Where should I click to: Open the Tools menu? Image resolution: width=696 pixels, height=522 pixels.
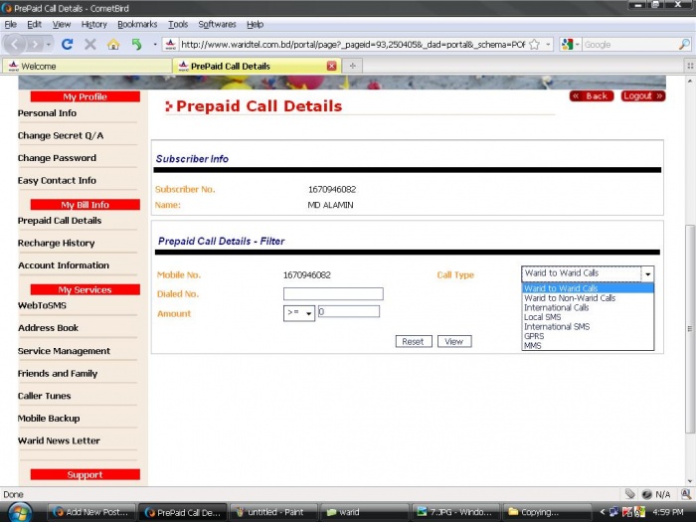click(178, 25)
